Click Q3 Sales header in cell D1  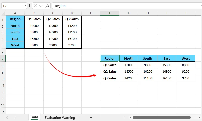coord(72,19)
